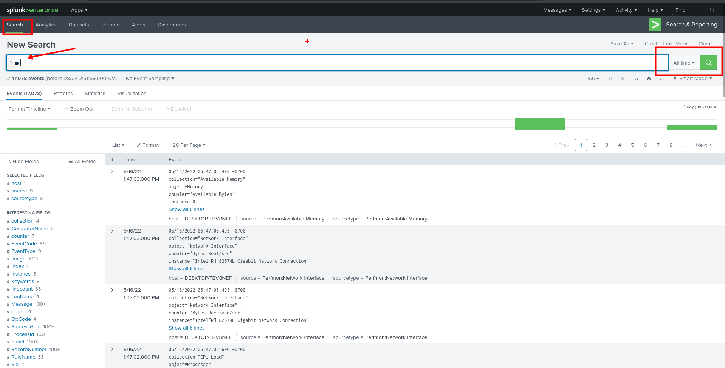Click the Zoom Out timeline button

79,109
